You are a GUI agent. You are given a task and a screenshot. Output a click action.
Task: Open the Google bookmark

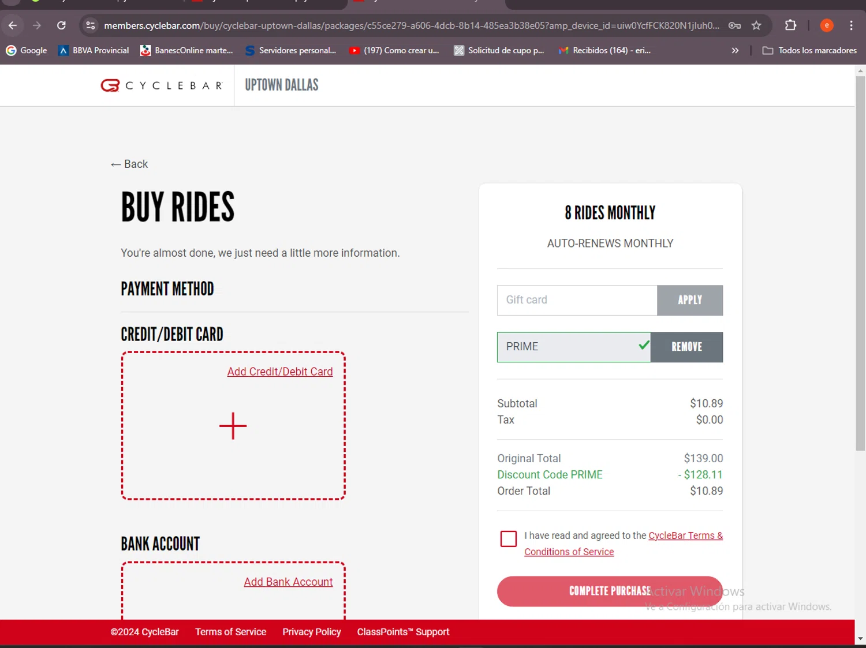(x=27, y=50)
